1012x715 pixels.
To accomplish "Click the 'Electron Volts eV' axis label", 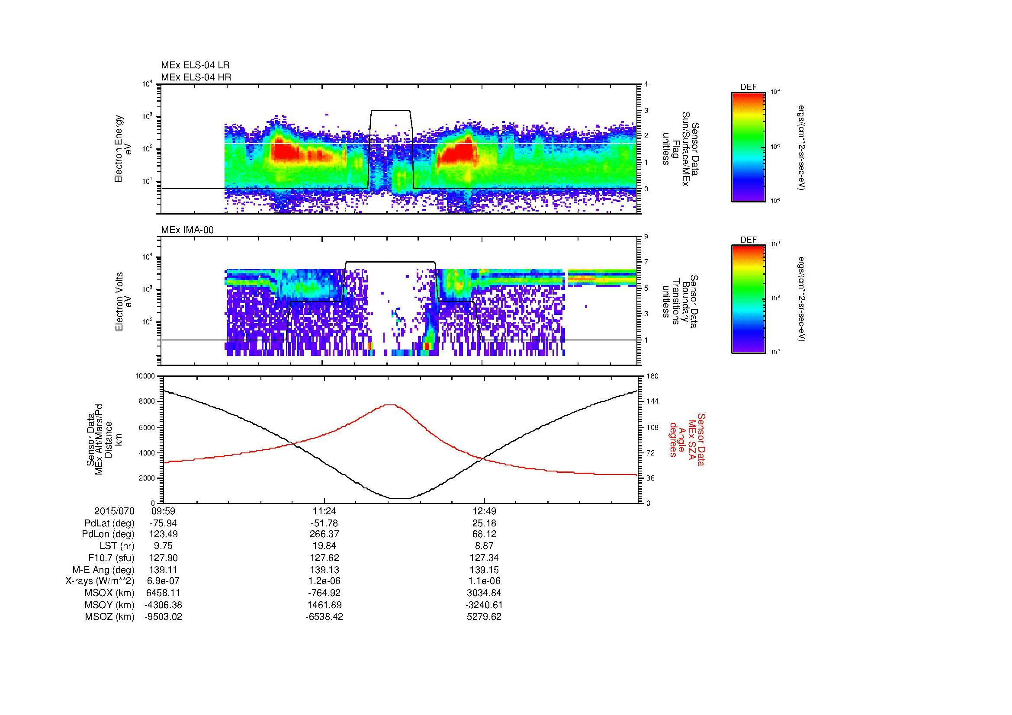I will (123, 302).
